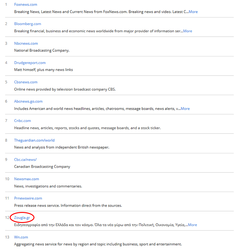The image size is (241, 249).
Task: Expand Abcnews.go.com description via More
Action: (185, 109)
